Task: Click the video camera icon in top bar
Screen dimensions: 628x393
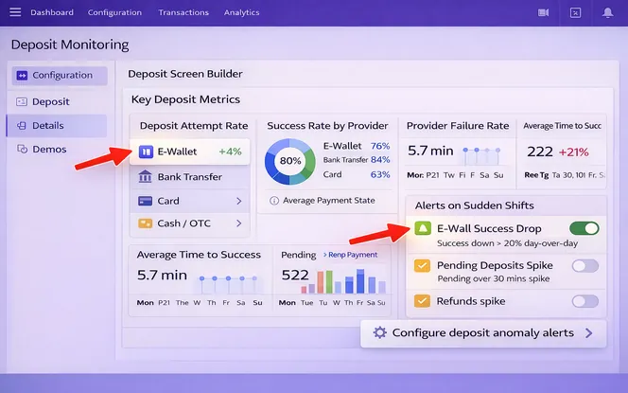Action: (x=543, y=13)
